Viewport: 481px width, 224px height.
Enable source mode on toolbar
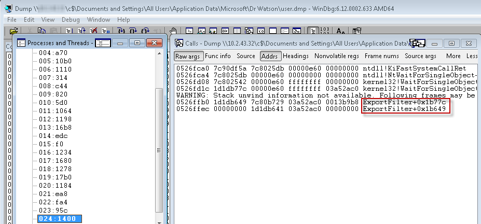312,31
